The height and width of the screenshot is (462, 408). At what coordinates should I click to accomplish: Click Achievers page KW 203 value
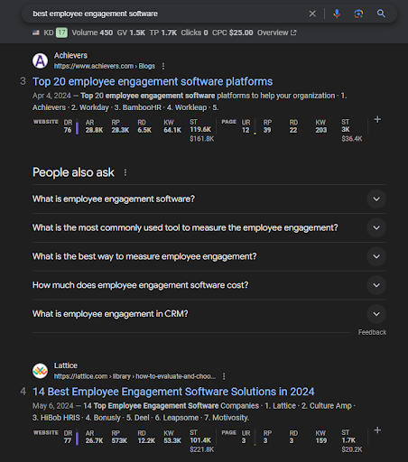tap(321, 130)
